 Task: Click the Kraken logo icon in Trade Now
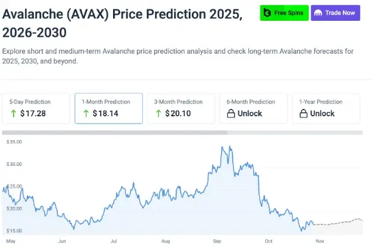click(x=318, y=13)
